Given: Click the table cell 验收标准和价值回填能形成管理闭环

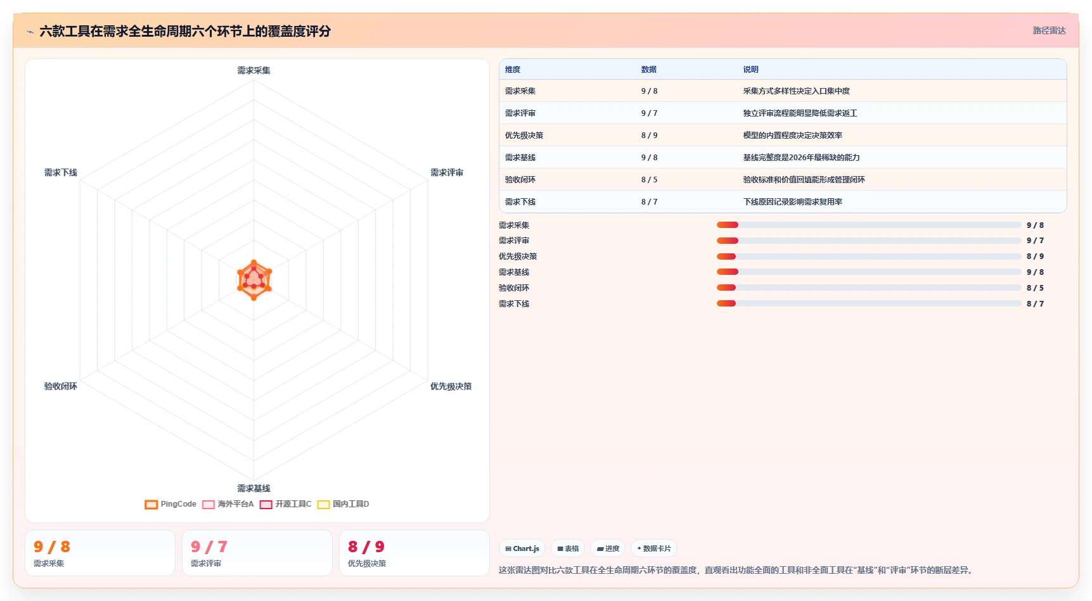Looking at the screenshot, I should point(804,180).
